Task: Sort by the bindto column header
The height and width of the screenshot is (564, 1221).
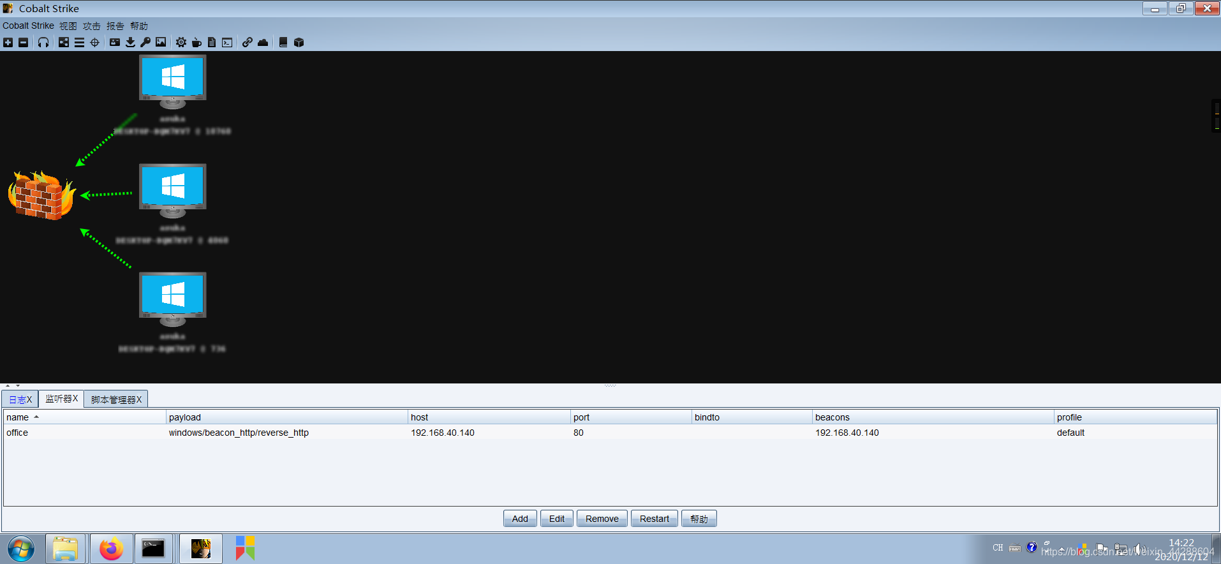Action: [x=752, y=417]
